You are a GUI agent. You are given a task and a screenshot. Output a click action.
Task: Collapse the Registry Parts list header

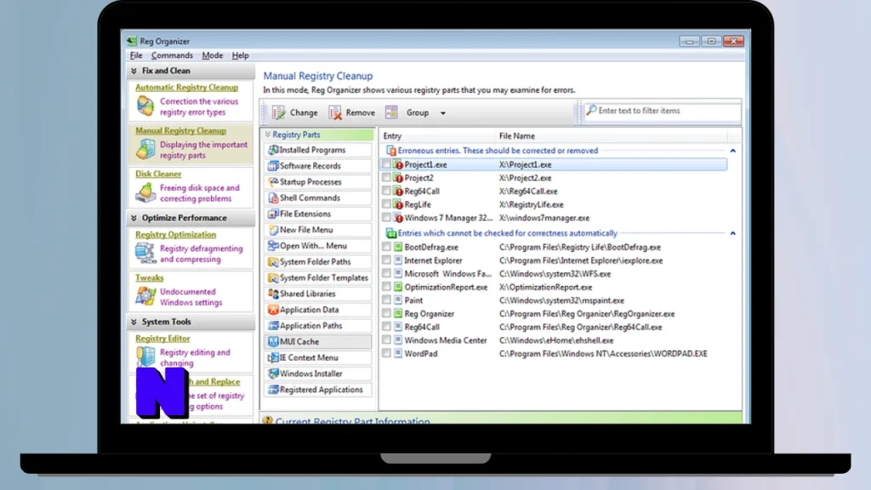coord(268,134)
